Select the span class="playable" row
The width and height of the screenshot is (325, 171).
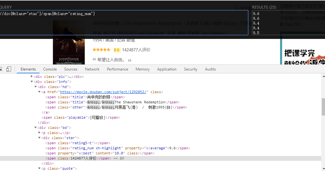click(81, 117)
